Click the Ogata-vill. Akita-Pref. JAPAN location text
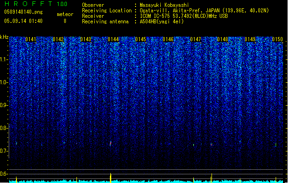The height and width of the screenshot is (183, 288). click(x=204, y=11)
